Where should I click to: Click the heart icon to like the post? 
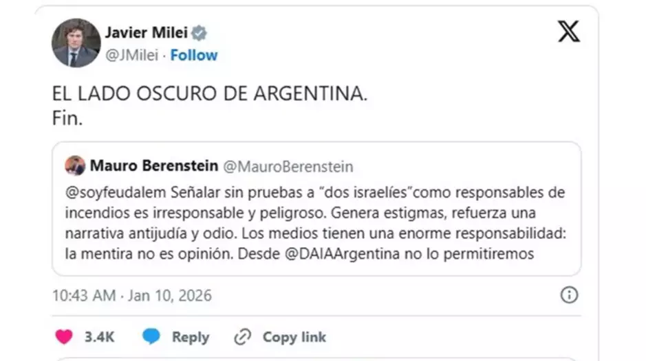click(x=64, y=337)
